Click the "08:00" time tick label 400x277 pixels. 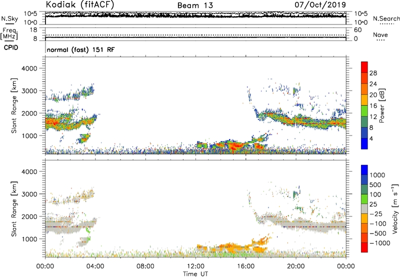click(x=145, y=266)
